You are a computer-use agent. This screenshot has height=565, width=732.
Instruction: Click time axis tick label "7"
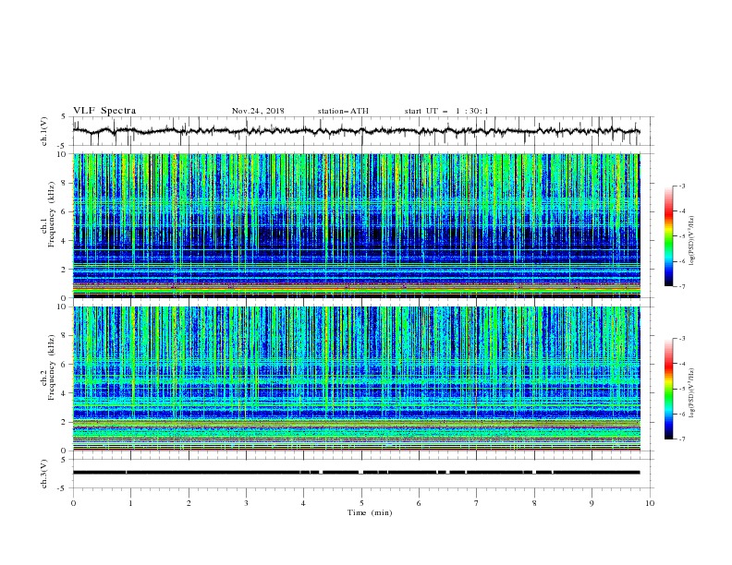[x=477, y=503]
